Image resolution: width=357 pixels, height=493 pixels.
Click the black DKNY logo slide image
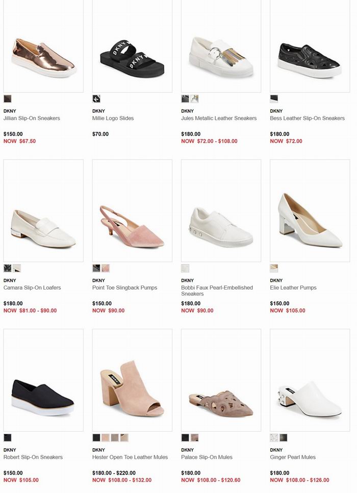click(x=132, y=46)
